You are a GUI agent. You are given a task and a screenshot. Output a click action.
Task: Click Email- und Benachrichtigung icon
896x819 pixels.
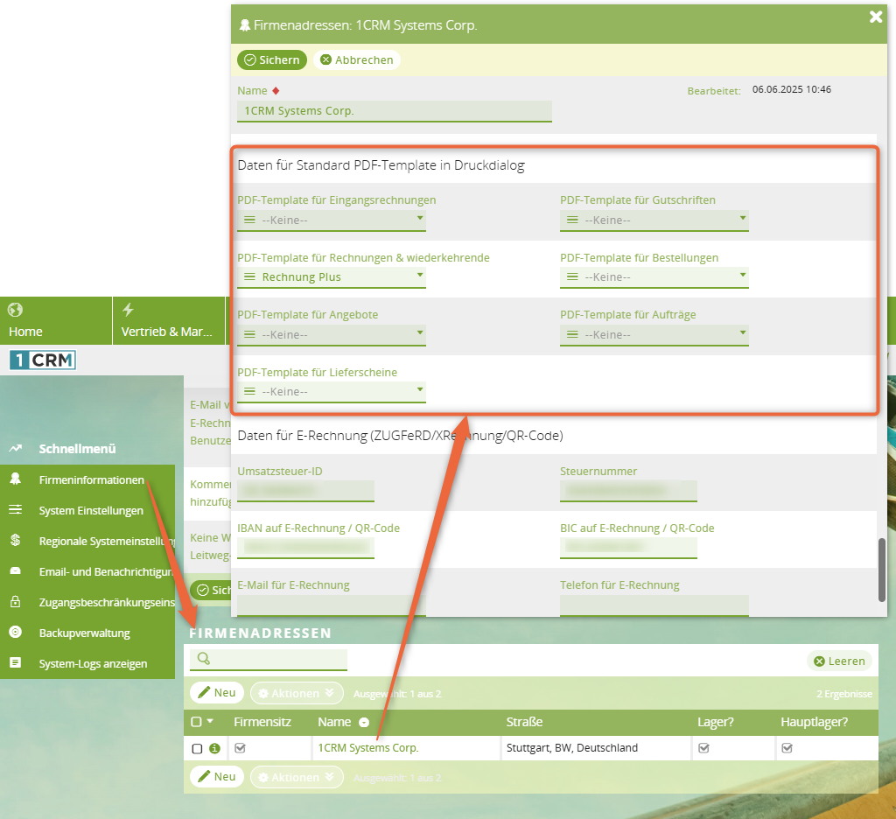(16, 571)
